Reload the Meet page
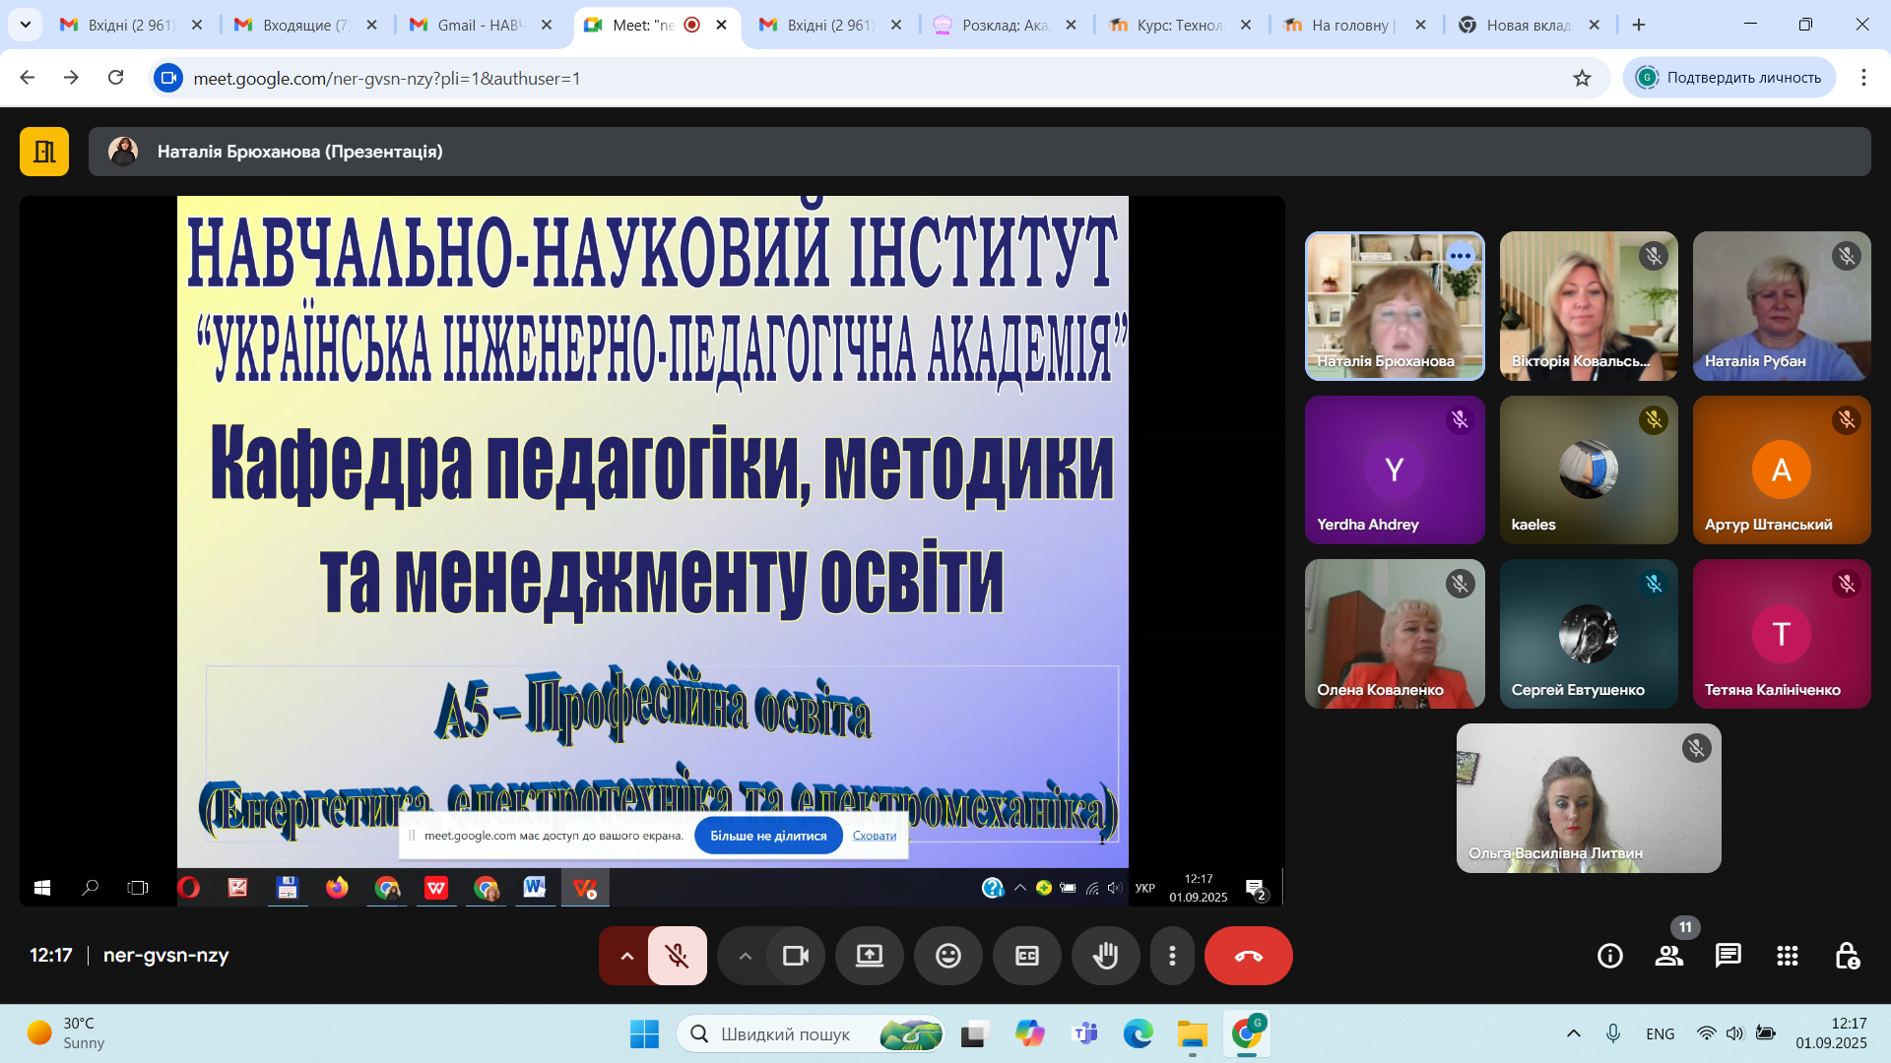The image size is (1891, 1063). click(x=115, y=78)
